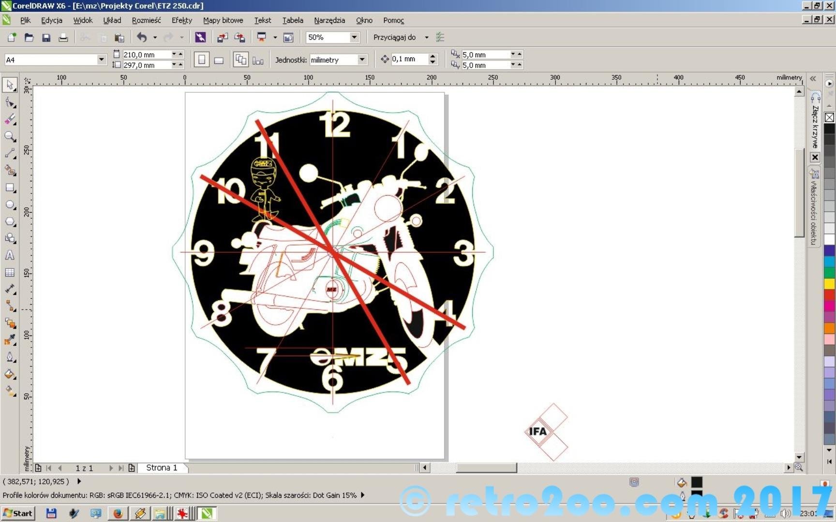Open the Efekty menu
Screen dimensions: 836x522
181,20
